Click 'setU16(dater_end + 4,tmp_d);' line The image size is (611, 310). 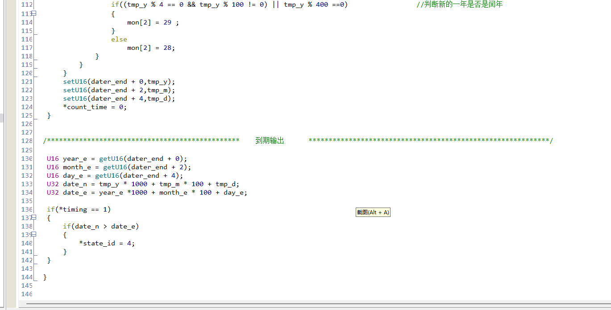pos(119,98)
